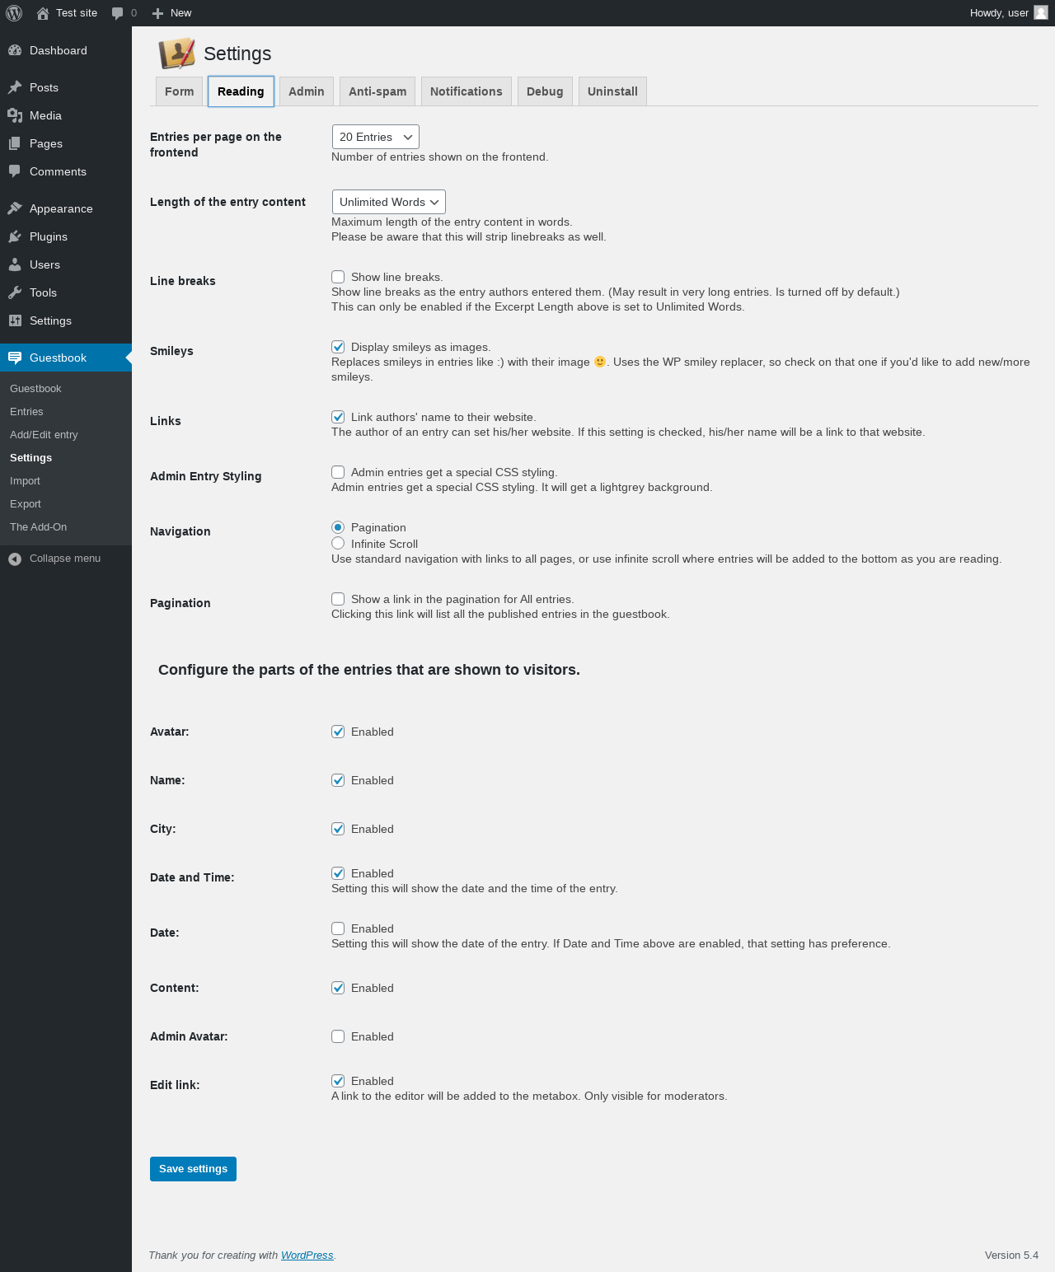Open the New content menu
This screenshot has width=1055, height=1272.
point(171,13)
